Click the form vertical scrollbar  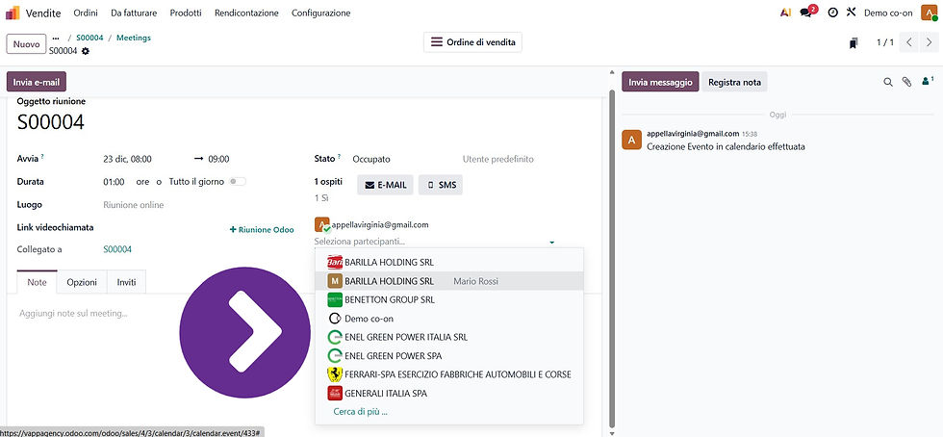click(612, 259)
